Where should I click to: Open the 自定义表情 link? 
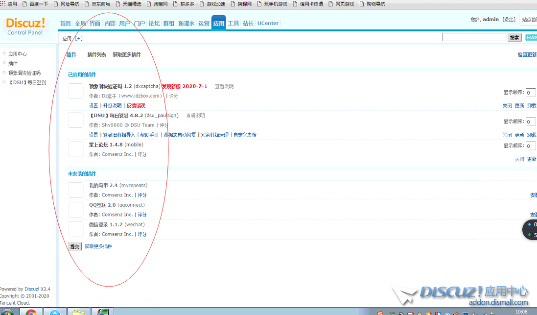click(245, 135)
